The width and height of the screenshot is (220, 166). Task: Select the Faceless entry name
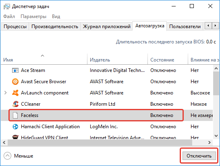click(x=29, y=115)
